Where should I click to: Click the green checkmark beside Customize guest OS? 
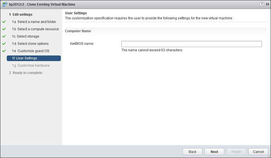click(4, 51)
